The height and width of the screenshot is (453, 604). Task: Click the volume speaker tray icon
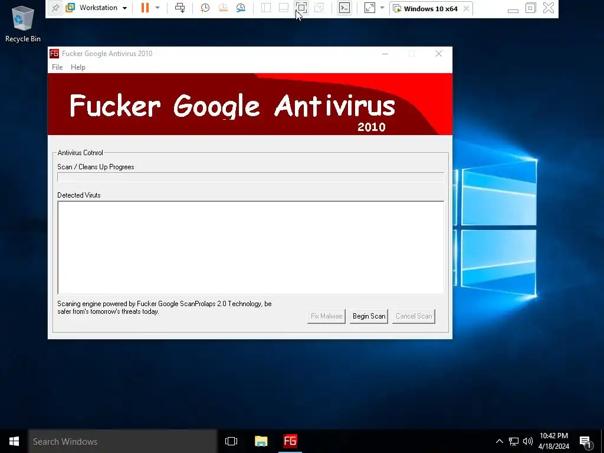(528, 441)
